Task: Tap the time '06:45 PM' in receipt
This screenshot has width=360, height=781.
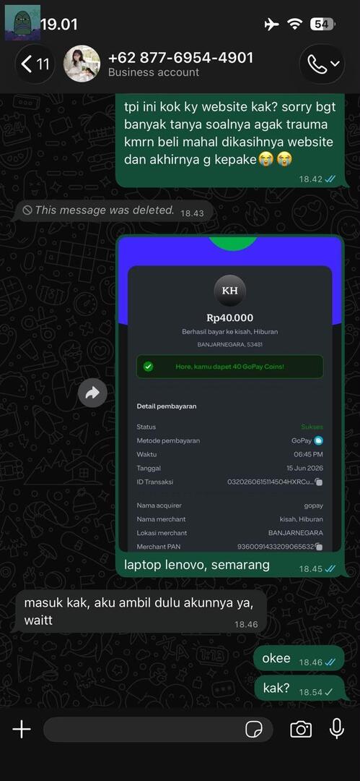Action: 307,454
